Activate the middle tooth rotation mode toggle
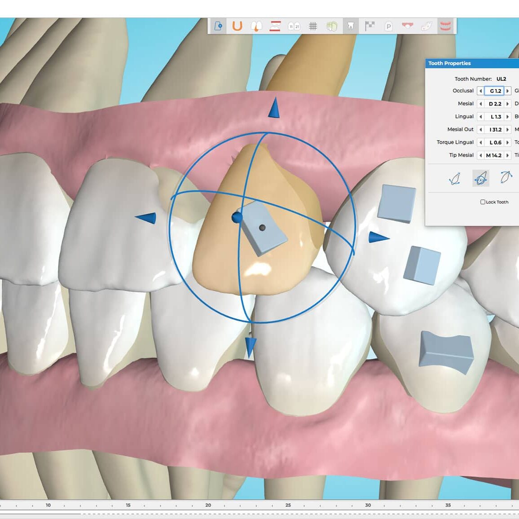519x519 pixels. 481,179
